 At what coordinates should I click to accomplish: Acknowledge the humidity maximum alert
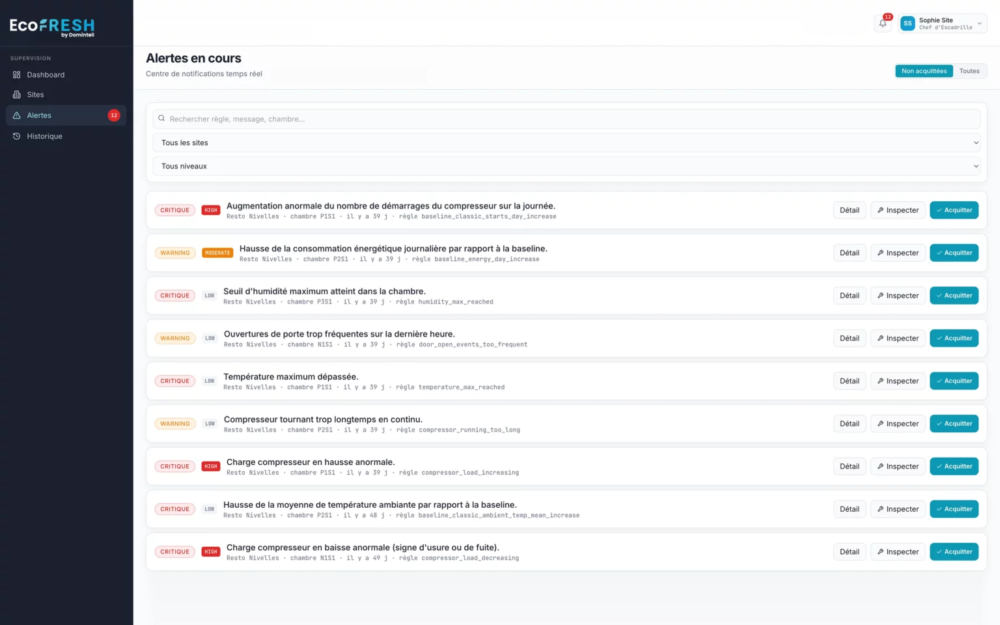click(954, 296)
